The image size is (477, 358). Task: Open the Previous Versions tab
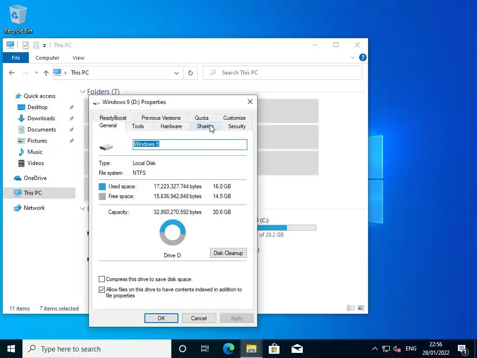click(161, 118)
